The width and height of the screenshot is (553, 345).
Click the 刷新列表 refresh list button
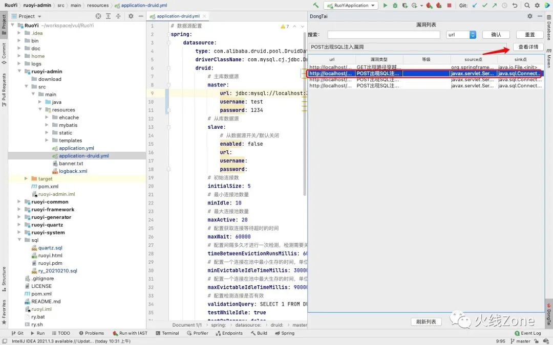pyautogui.click(x=426, y=322)
